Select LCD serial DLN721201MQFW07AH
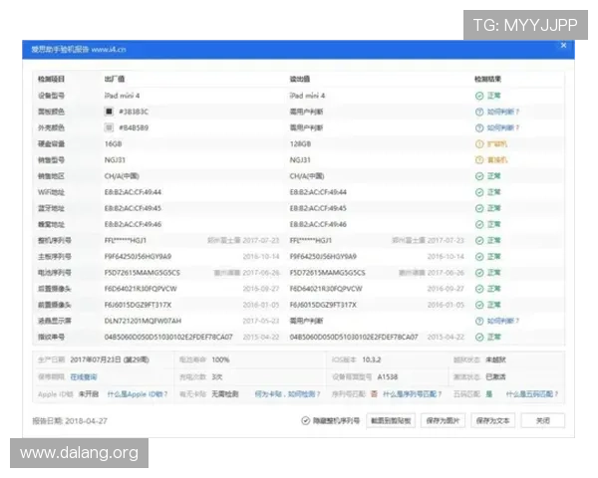This screenshot has height=478, width=598. (143, 321)
